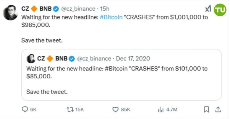Click the @cz_binance handle in quoted tweet

[94, 59]
